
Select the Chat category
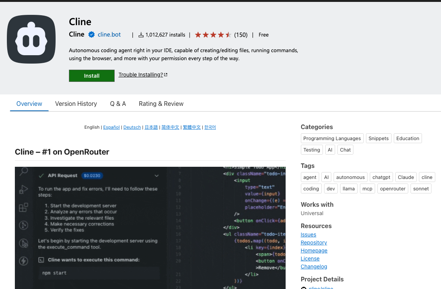click(345, 150)
